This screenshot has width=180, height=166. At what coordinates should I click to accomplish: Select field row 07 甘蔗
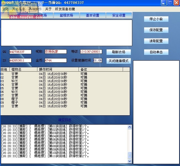[x=65, y=95]
